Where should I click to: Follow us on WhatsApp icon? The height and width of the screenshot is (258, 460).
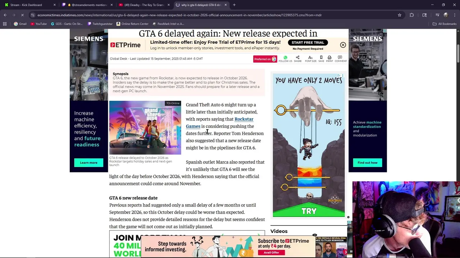(285, 59)
